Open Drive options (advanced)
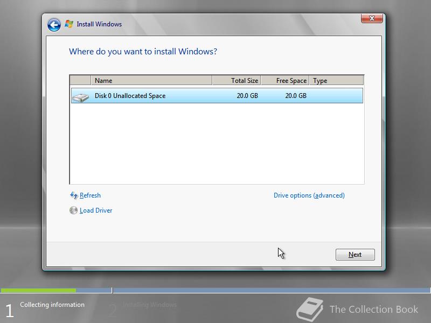This screenshot has height=323, width=431. (309, 195)
